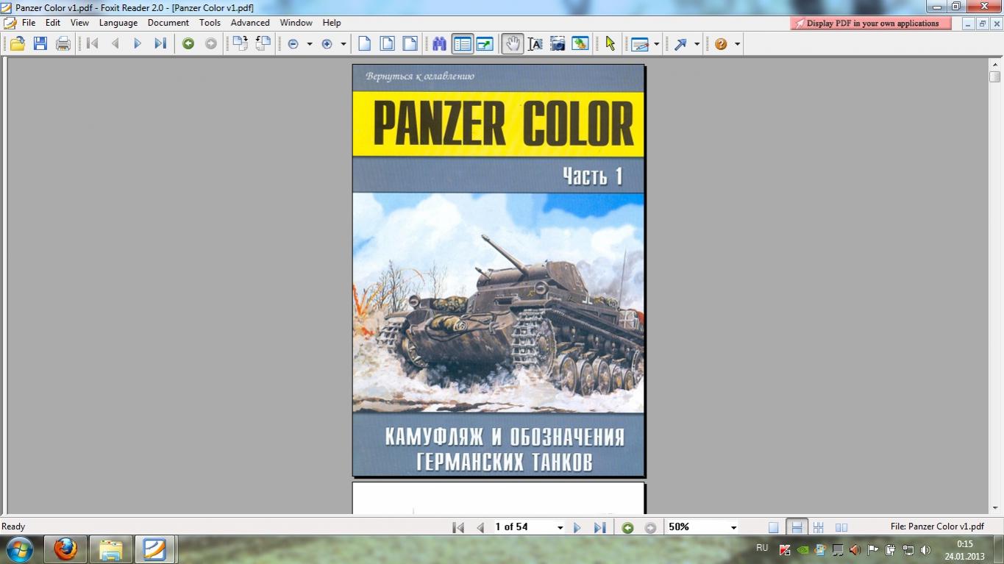The image size is (1004, 564).
Task: Go to first page from status bar
Action: click(458, 527)
